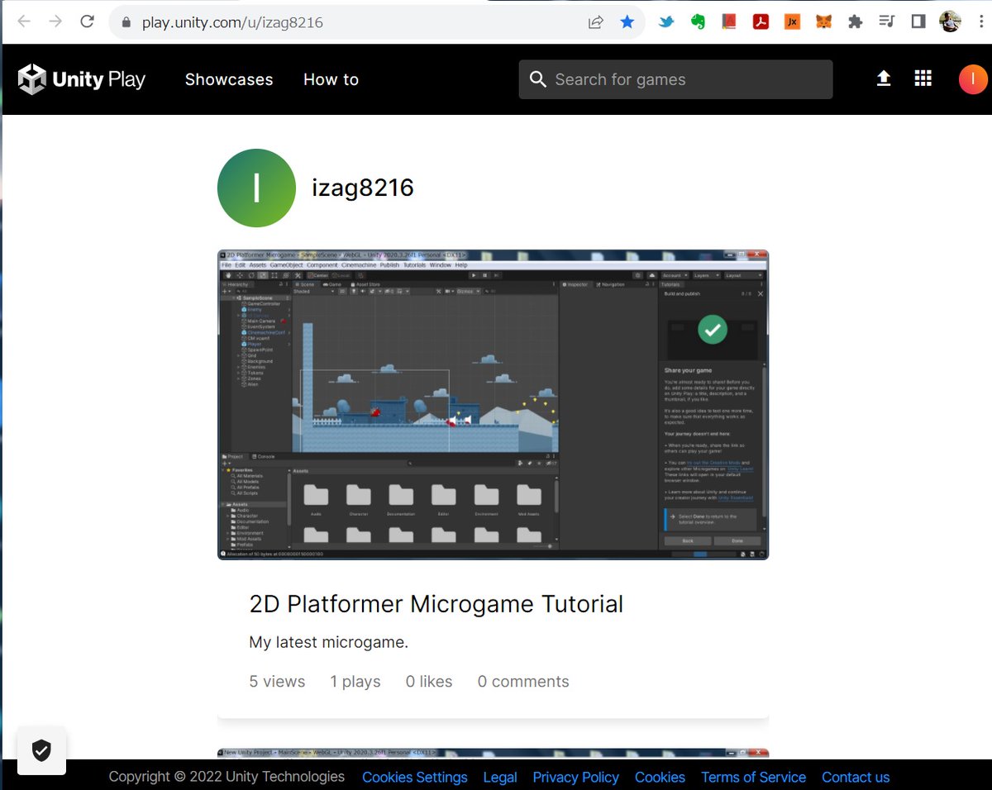The image size is (992, 790).
Task: Open Terms of Service
Action: (x=753, y=777)
